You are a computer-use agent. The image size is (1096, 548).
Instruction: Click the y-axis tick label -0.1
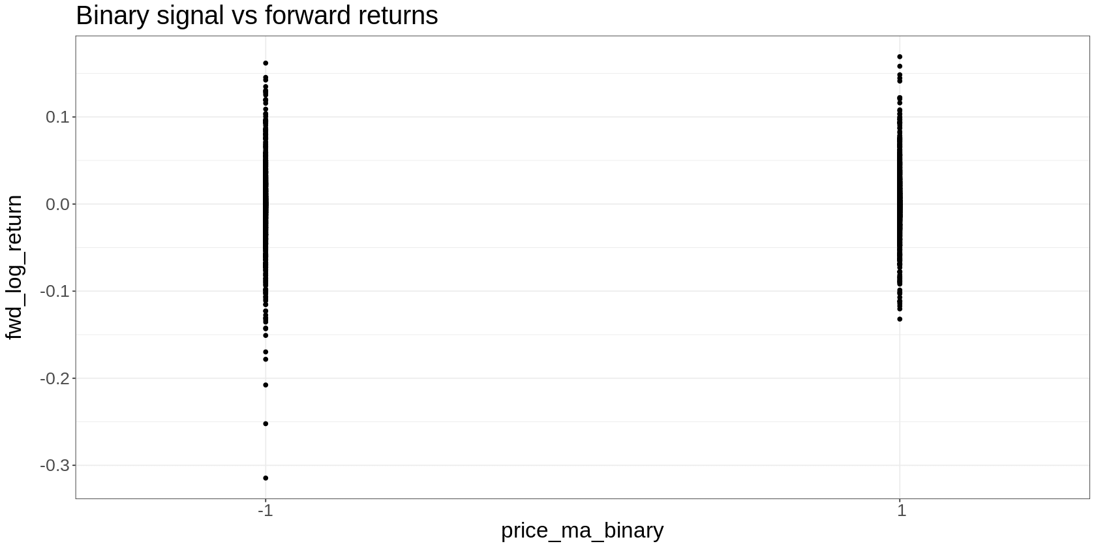click(55, 291)
